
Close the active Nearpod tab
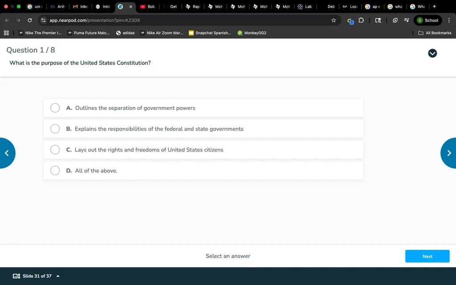coord(130,6)
